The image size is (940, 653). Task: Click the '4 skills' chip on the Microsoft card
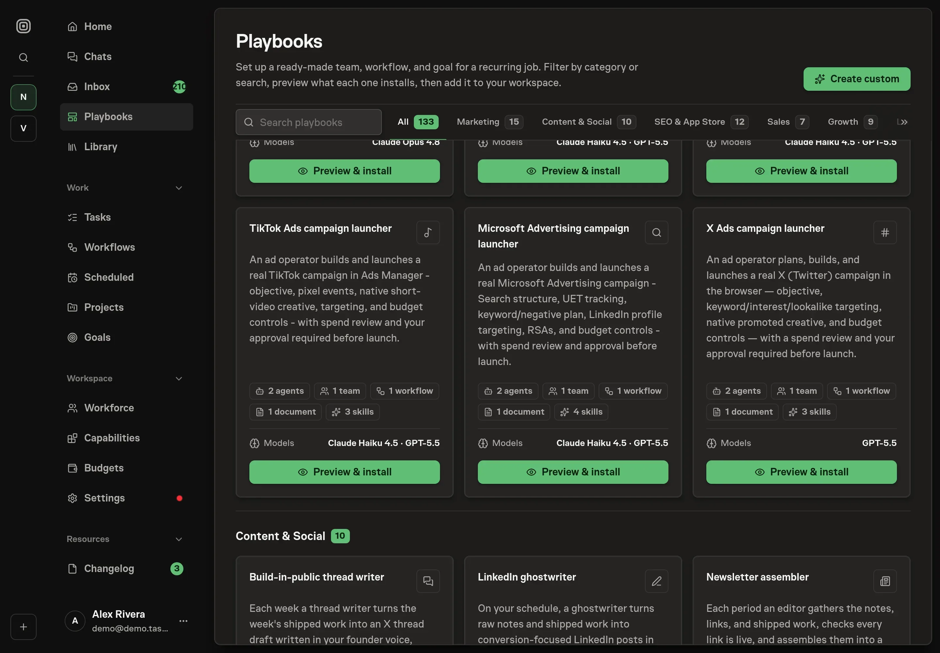(x=581, y=412)
